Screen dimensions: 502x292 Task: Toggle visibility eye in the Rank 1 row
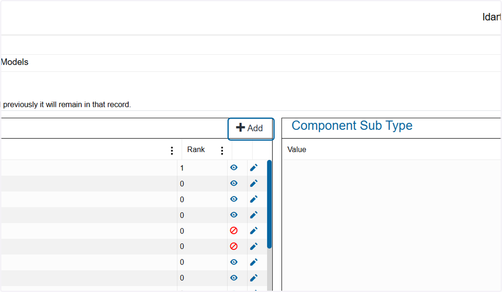click(x=234, y=168)
